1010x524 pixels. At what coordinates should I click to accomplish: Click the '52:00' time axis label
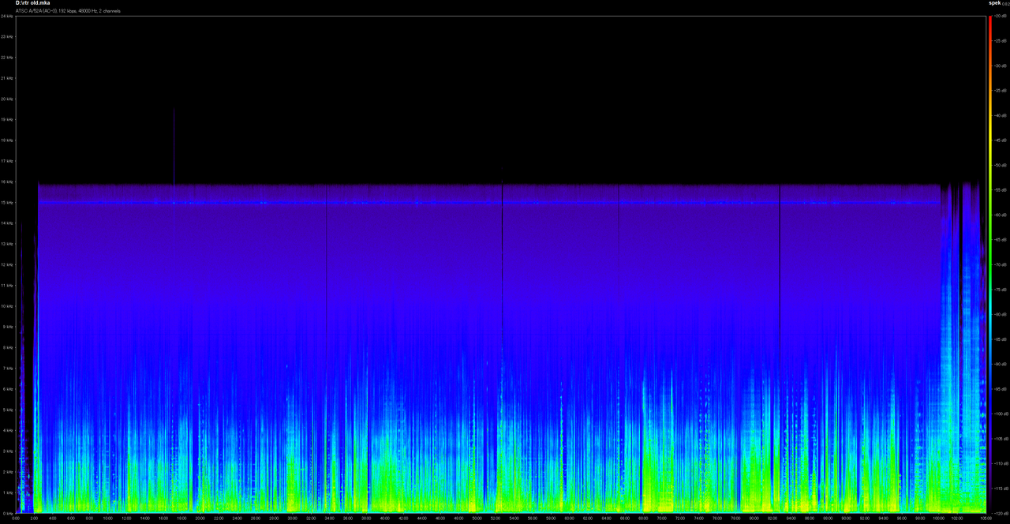[496, 518]
